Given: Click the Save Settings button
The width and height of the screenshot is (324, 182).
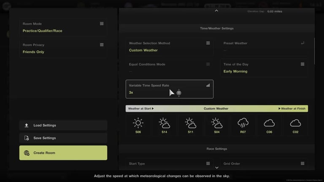Looking at the screenshot, I should tap(63, 138).
